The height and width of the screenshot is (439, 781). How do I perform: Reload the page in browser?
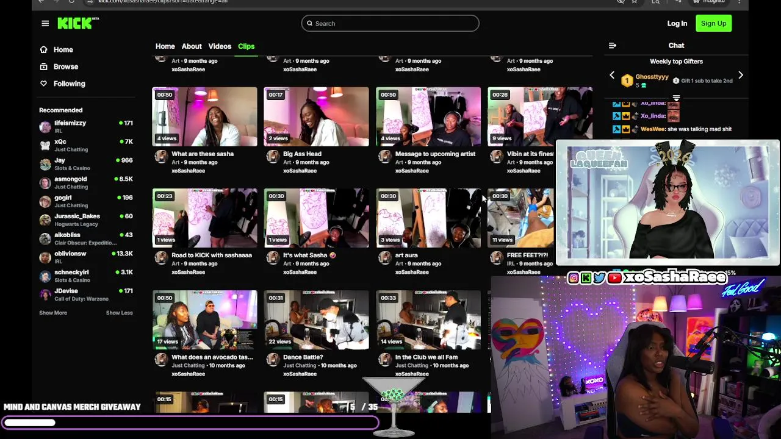[71, 2]
